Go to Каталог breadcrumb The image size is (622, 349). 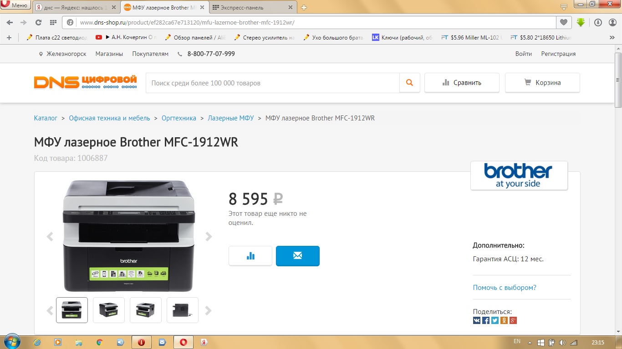click(x=46, y=118)
